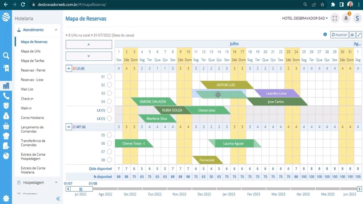
Task: Click the blue info icon
Action: coord(325,35)
